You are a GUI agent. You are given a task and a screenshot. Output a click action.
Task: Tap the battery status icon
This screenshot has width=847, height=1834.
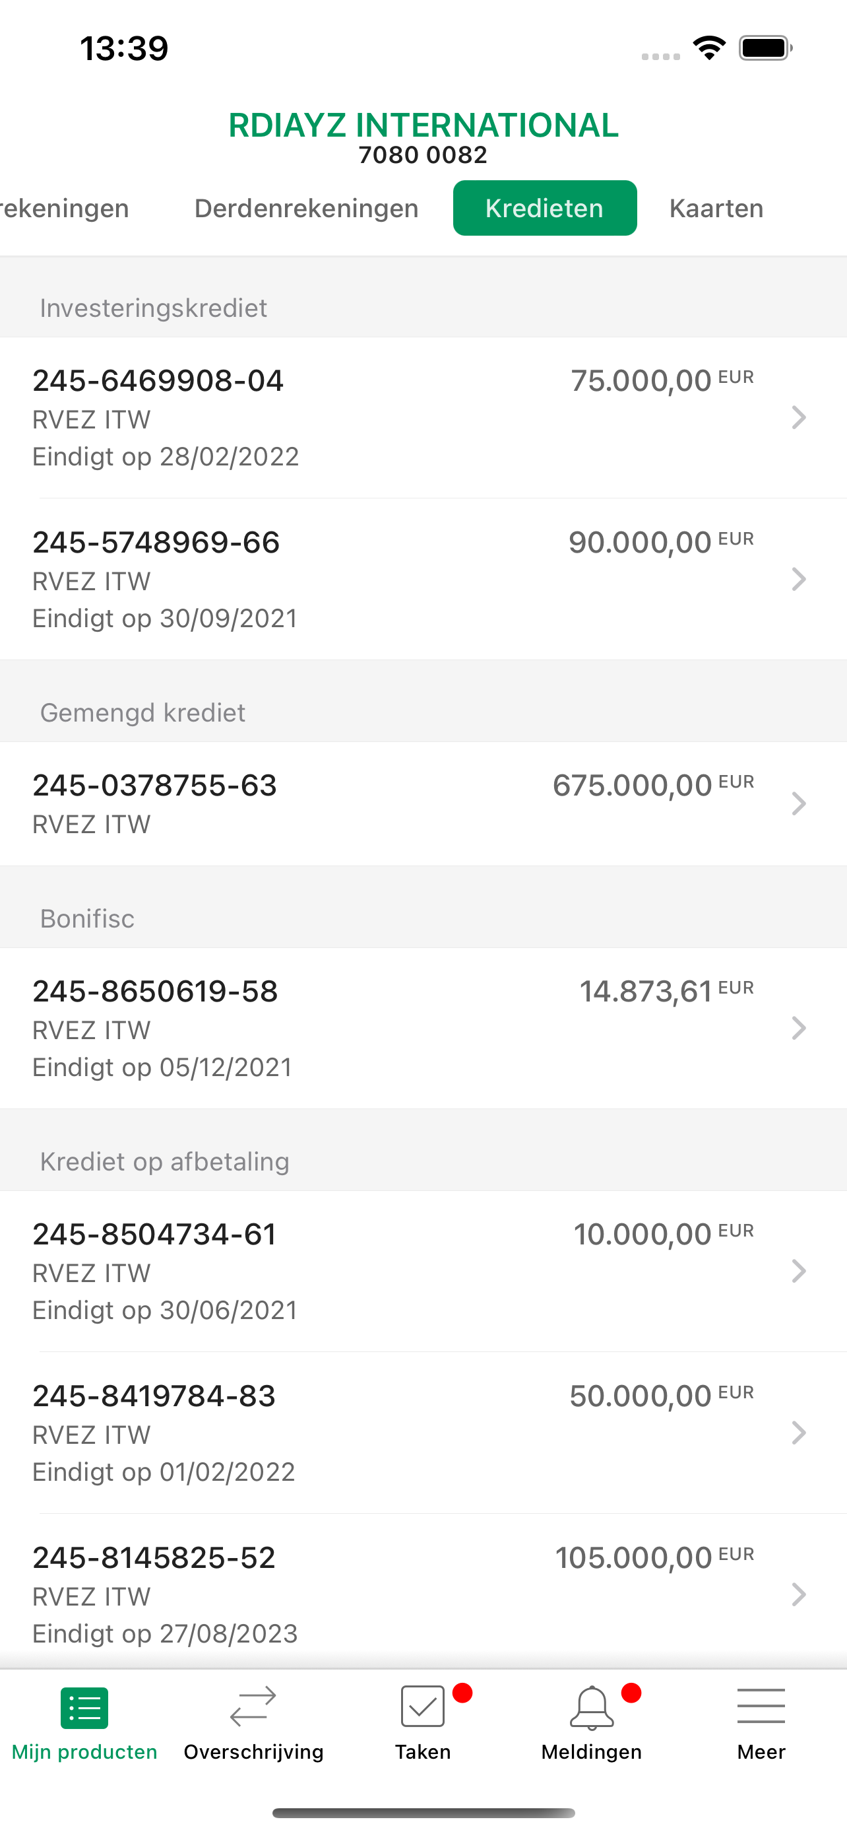click(766, 48)
